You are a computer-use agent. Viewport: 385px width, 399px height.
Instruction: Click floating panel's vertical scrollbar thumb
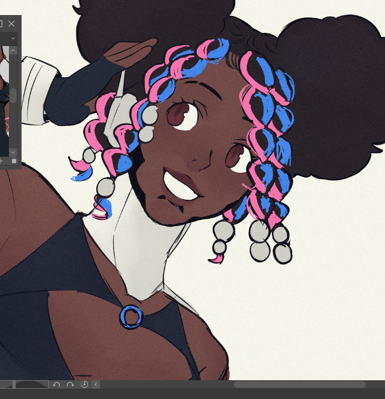pyautogui.click(x=13, y=95)
